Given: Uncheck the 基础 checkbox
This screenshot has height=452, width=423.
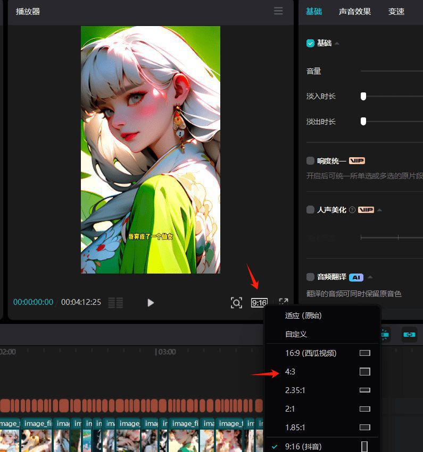Looking at the screenshot, I should click(310, 43).
